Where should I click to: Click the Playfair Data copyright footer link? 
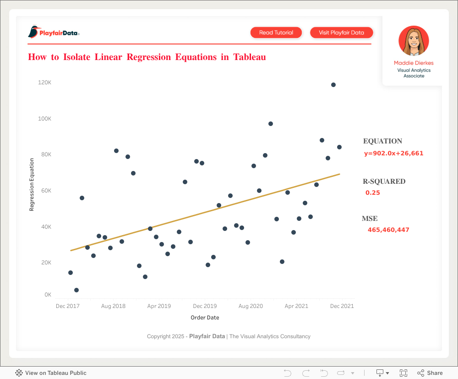click(207, 336)
